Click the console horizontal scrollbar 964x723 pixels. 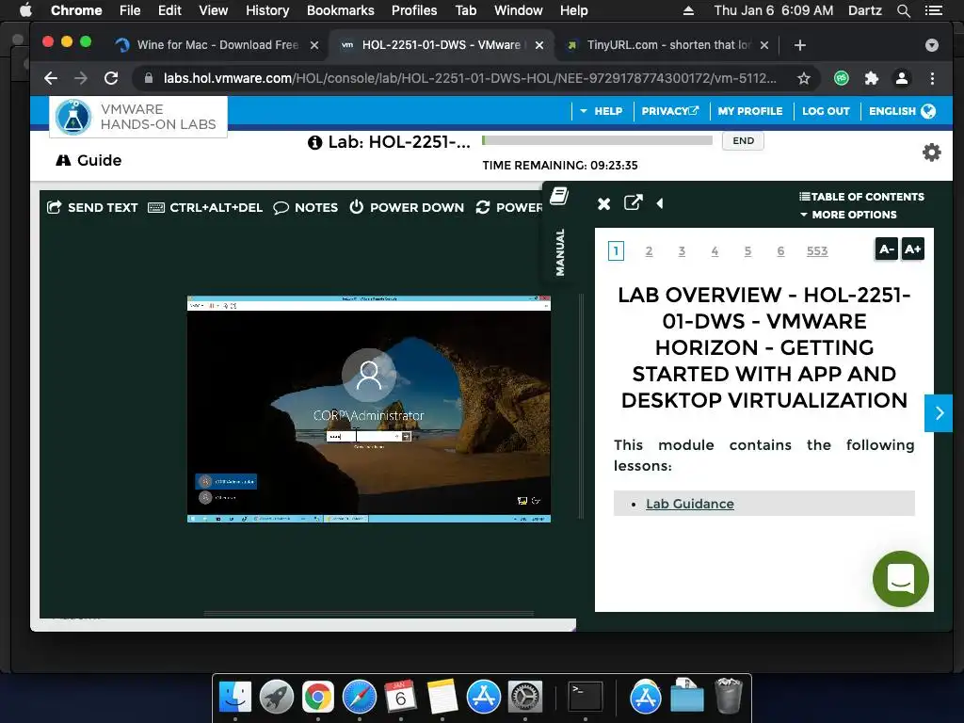[369, 614]
